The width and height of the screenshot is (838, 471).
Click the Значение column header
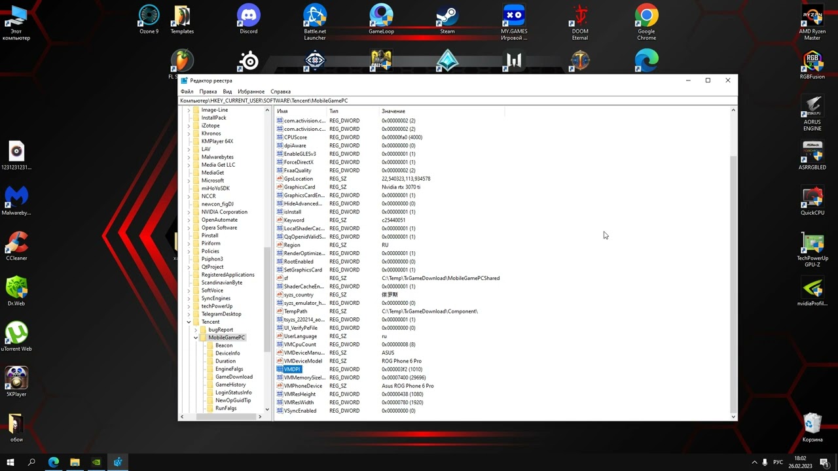tap(442, 111)
